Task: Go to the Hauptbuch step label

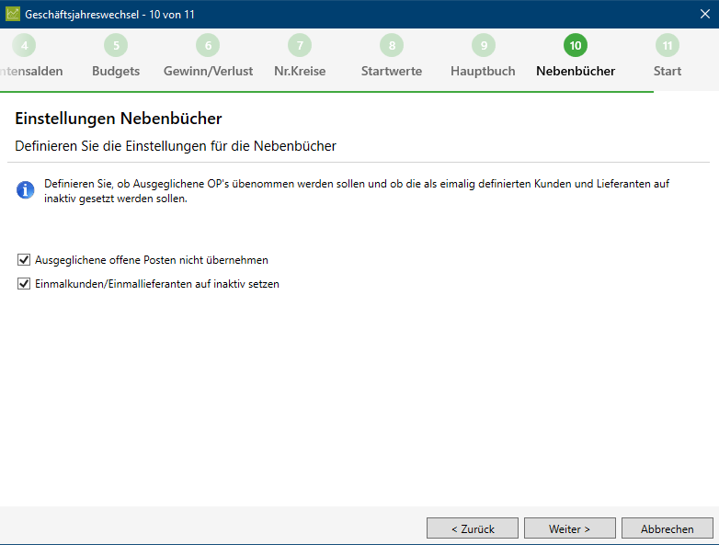Action: [483, 71]
